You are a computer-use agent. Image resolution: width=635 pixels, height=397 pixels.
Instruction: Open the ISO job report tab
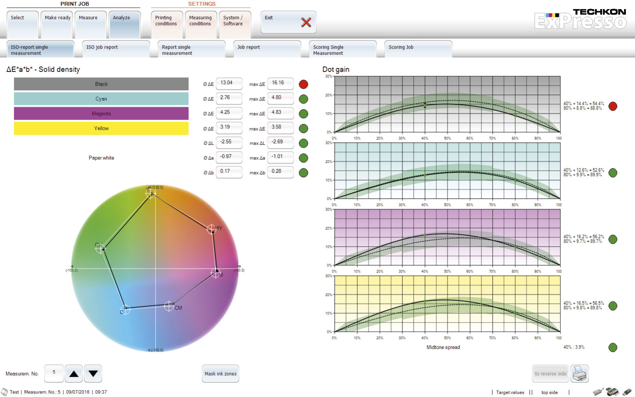coord(116,49)
